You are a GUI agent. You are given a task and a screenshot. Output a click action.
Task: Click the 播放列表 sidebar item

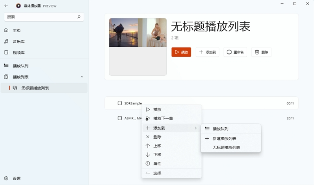[x=44, y=77]
